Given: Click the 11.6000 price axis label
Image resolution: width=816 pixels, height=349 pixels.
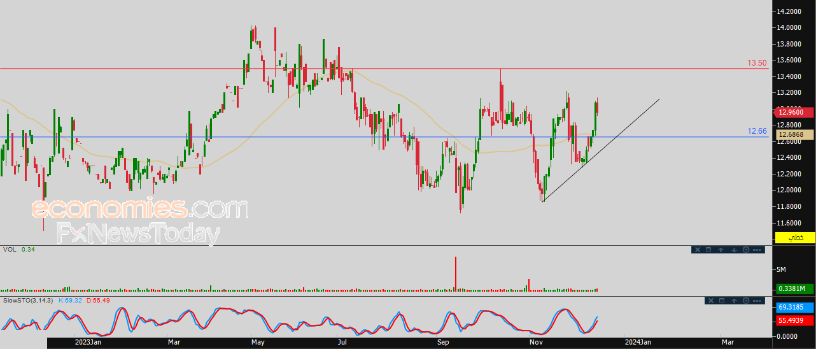Looking at the screenshot, I should tap(788, 223).
